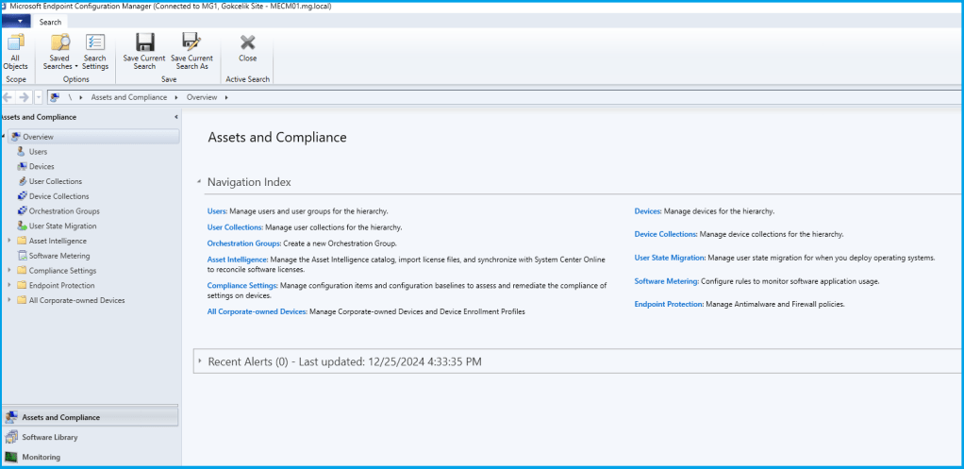Open the Software Library workspace

click(50, 437)
